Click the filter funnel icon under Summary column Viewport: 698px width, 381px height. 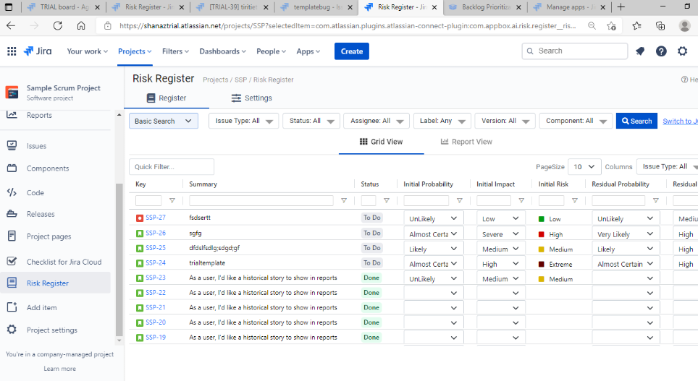click(343, 201)
